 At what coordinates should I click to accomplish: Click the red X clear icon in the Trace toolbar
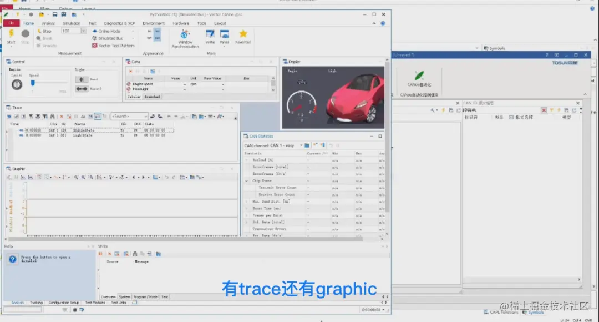(61, 116)
